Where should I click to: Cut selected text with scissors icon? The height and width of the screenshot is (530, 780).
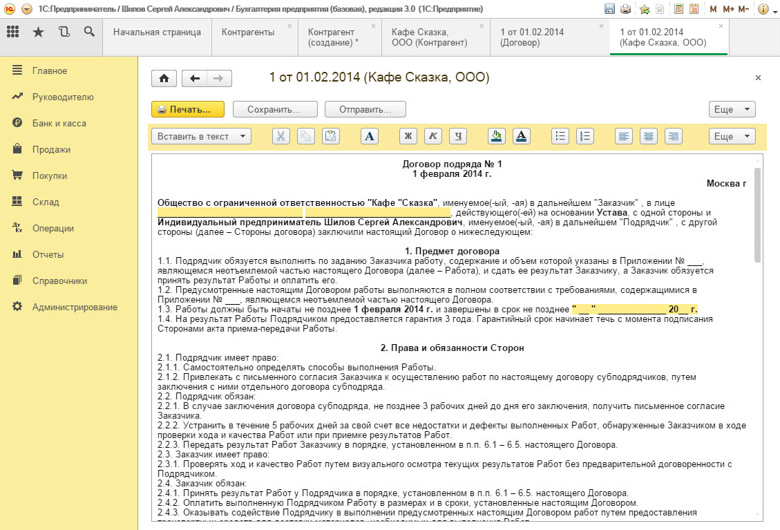click(280, 136)
